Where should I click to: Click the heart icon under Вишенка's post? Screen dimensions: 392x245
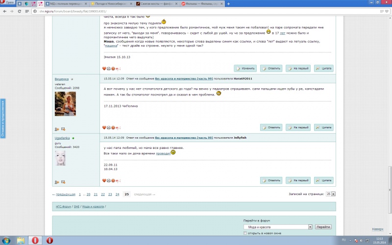[x=104, y=127]
